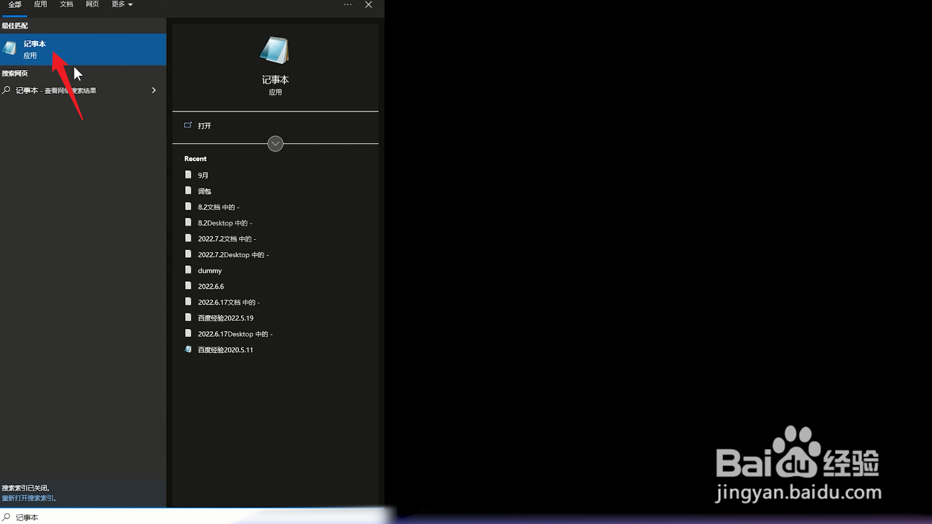Click the file icon beside dummy
Screen dimensions: 932x524
(x=188, y=270)
